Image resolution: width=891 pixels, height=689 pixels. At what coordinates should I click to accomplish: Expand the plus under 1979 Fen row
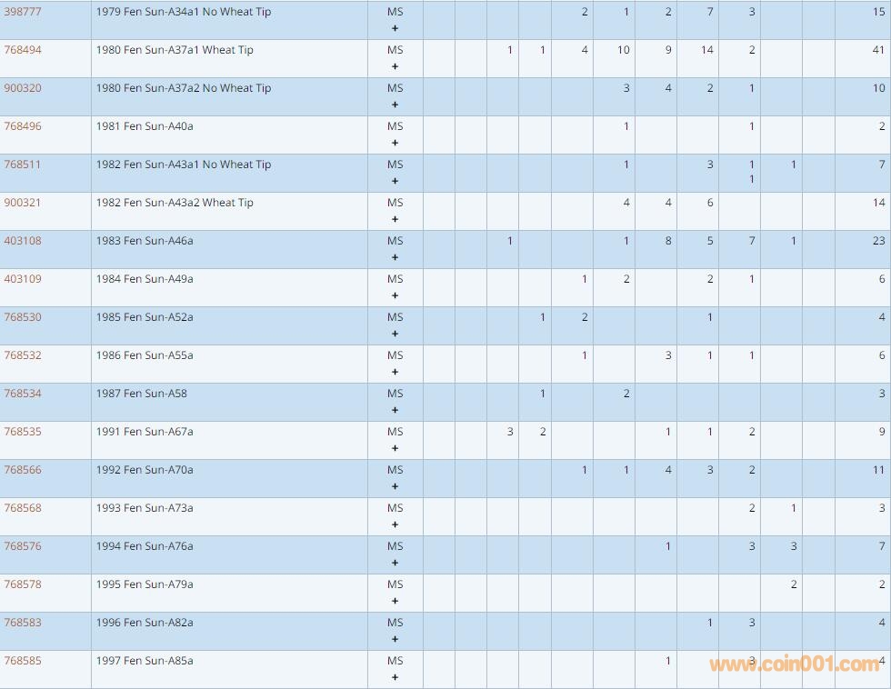point(395,28)
